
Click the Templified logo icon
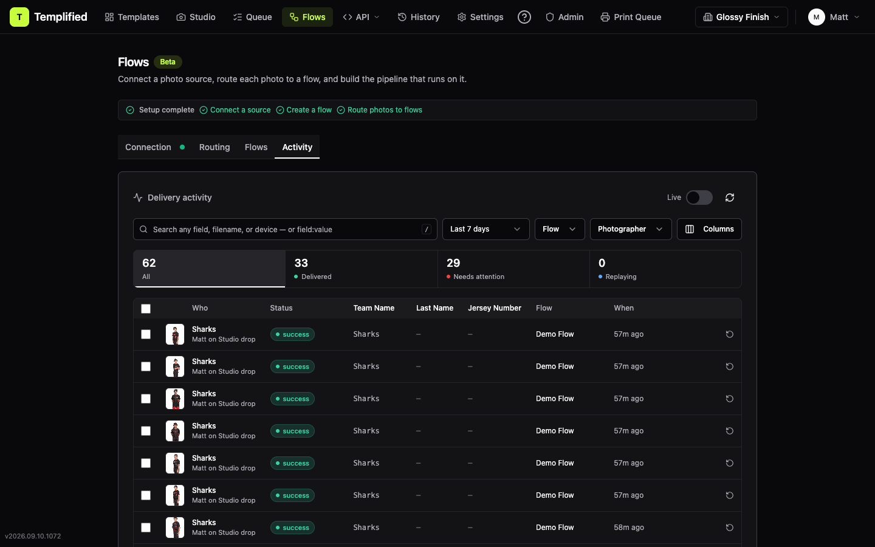click(x=19, y=17)
